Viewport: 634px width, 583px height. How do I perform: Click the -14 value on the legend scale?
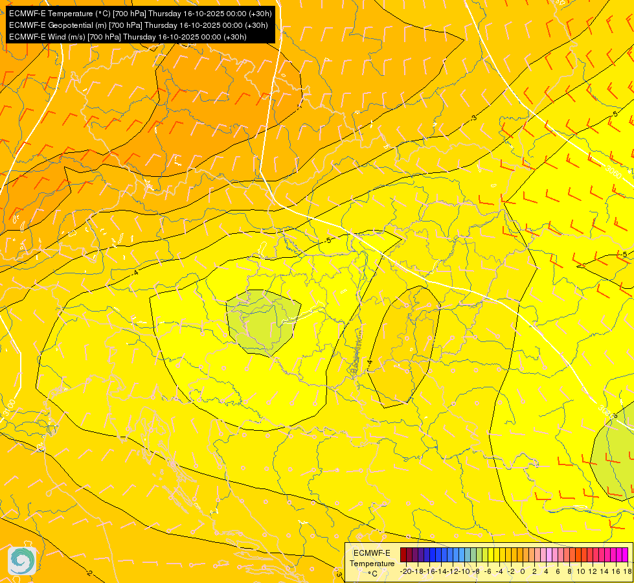coord(441,572)
